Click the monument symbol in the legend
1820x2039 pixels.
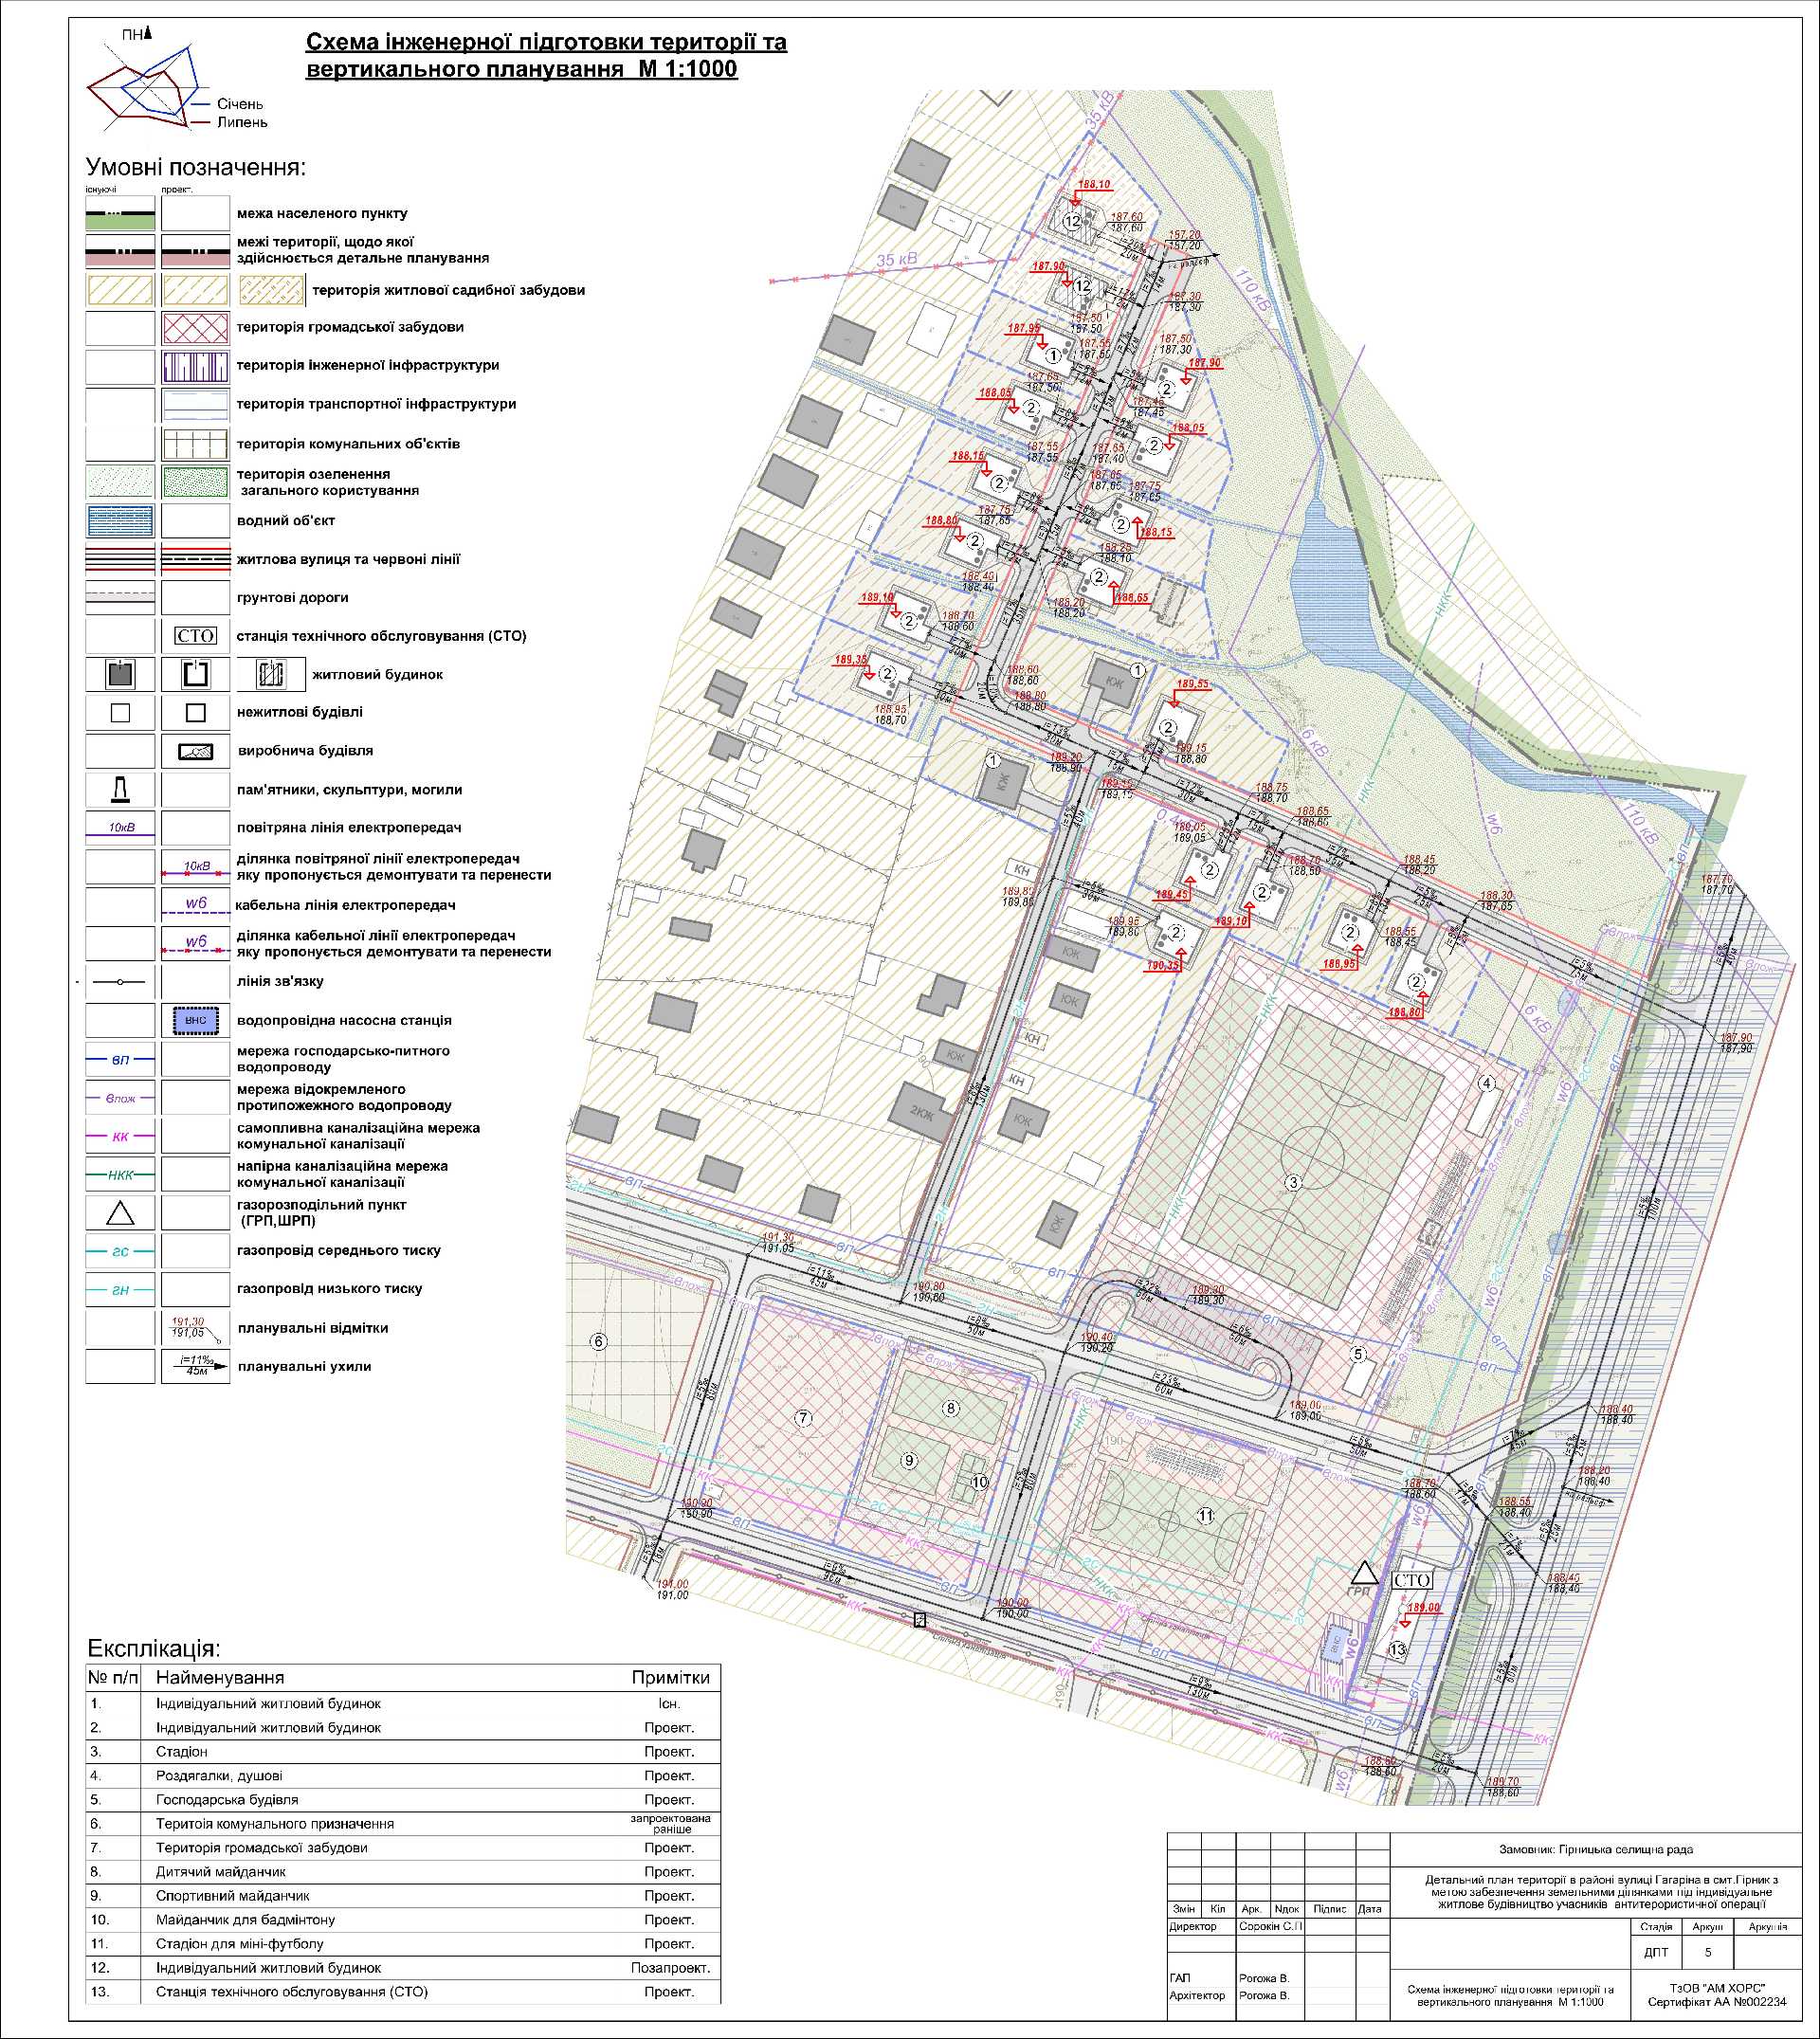[120, 790]
